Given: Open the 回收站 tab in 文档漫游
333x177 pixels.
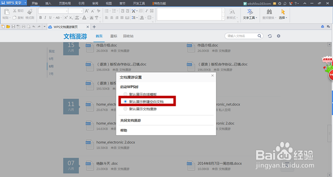Looking at the screenshot, I should pos(128,36).
